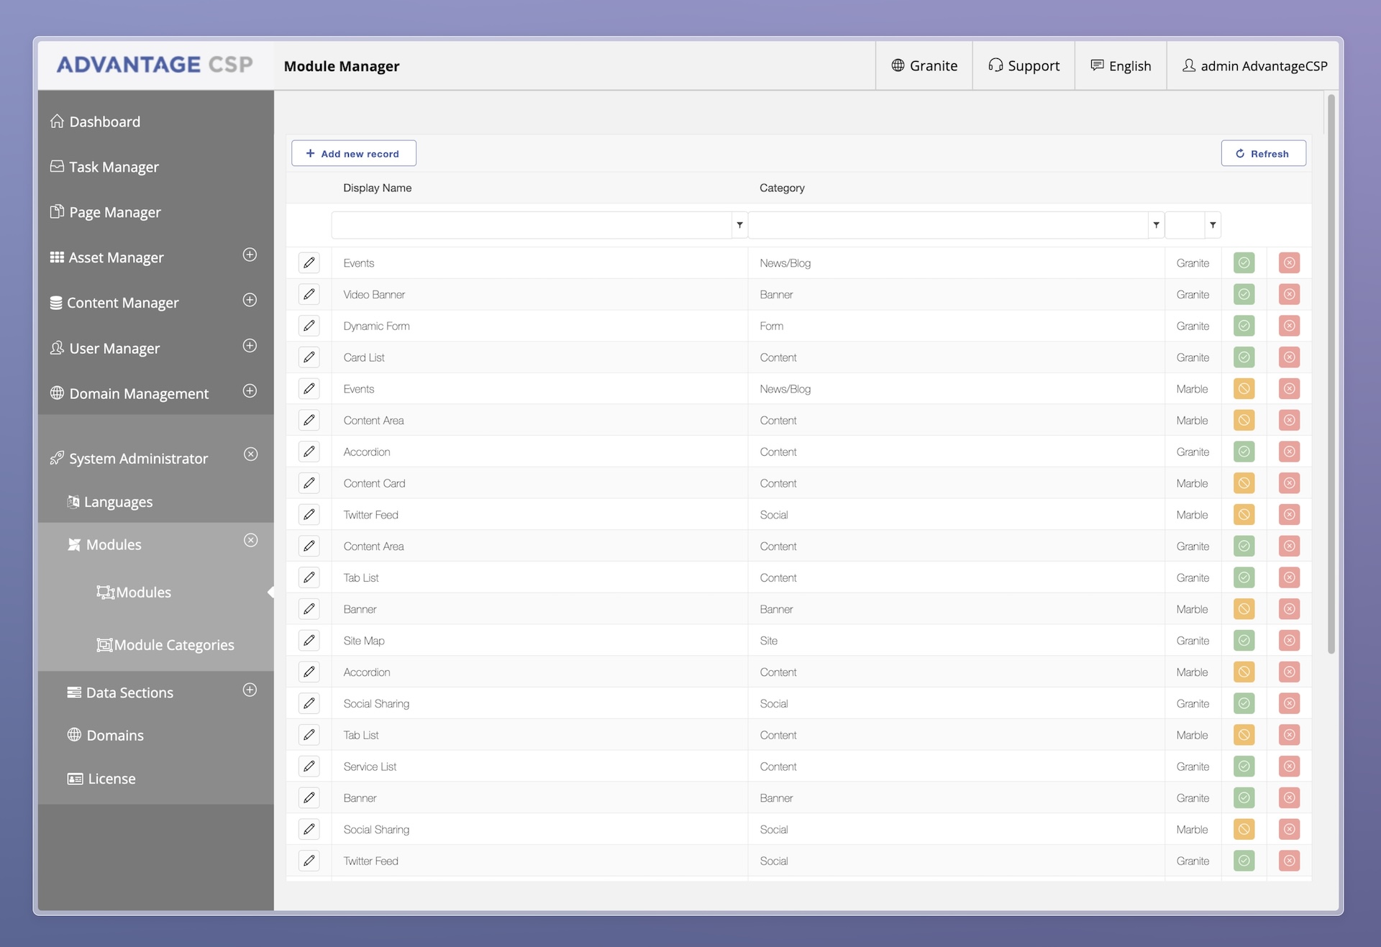Click the red delete icon for Service List row
1381x947 pixels.
(1289, 767)
